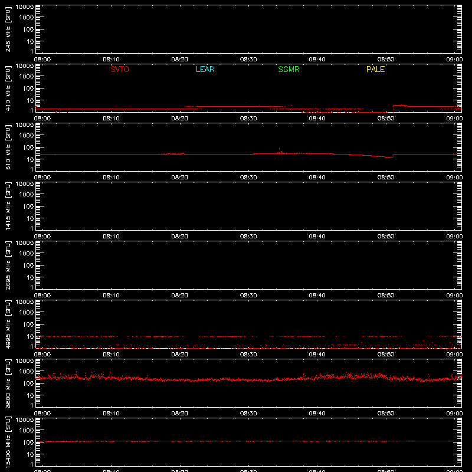Click 08:10 tick label under 245 MHz panel
The width and height of the screenshot is (472, 472).
pyautogui.click(x=111, y=60)
